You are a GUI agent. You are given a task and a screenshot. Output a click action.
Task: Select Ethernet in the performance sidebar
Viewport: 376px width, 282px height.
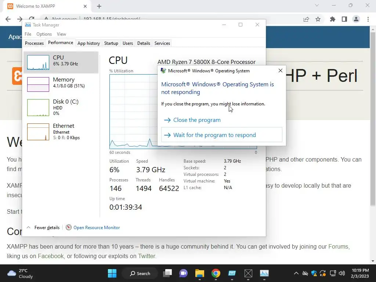tap(61, 131)
